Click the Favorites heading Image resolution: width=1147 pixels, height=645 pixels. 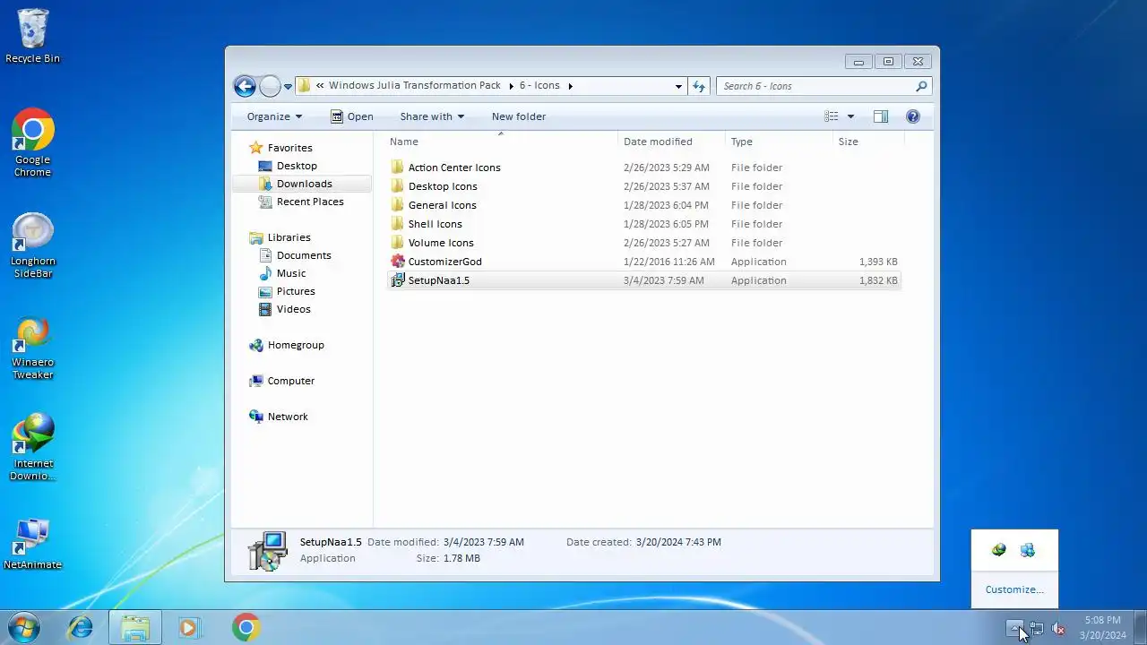(289, 148)
